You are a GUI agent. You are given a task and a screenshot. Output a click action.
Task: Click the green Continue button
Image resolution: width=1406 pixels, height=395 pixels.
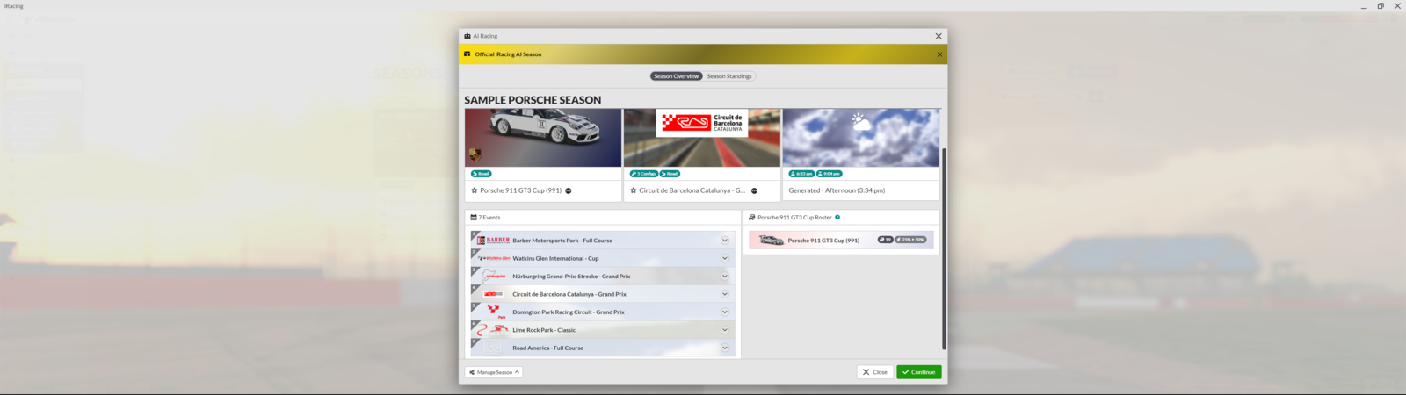pyautogui.click(x=919, y=372)
